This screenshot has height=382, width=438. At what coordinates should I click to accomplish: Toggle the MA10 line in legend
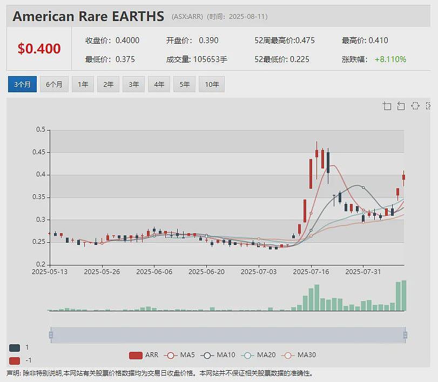coord(218,355)
